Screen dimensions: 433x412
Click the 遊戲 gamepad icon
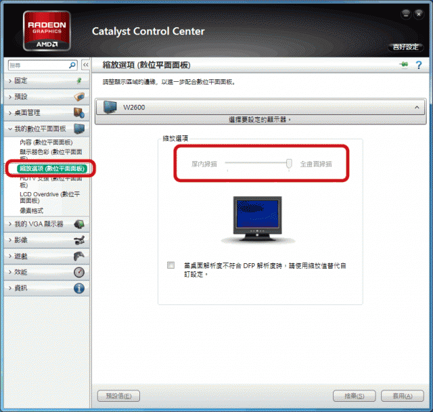coord(79,256)
